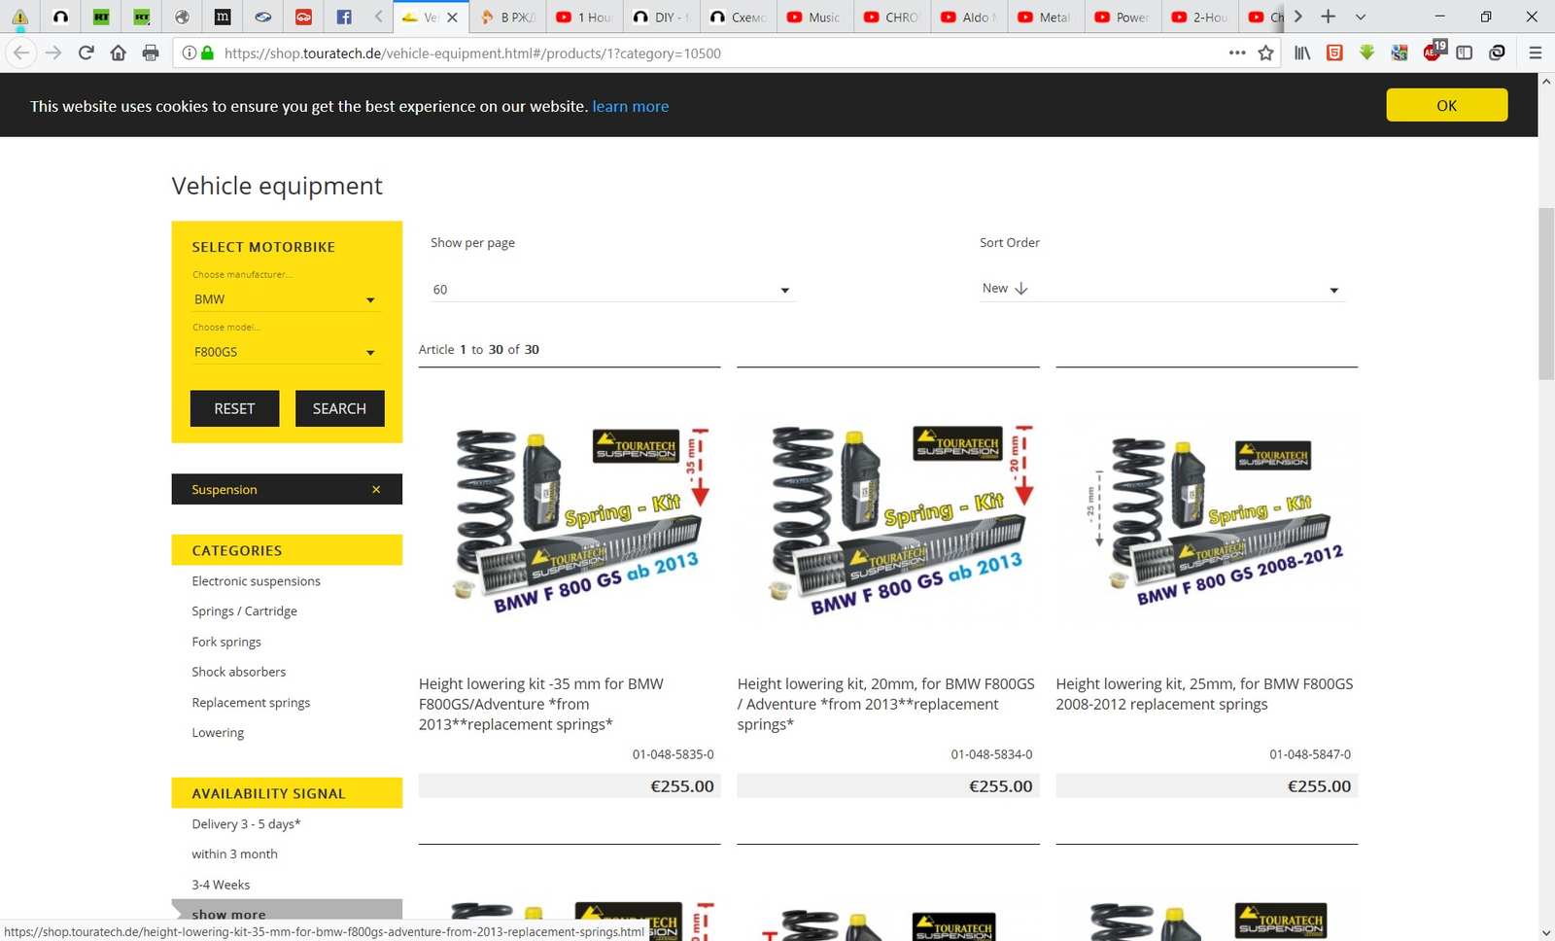Toggle the browser sidebar icon
The height and width of the screenshot is (941, 1555).
1465,53
